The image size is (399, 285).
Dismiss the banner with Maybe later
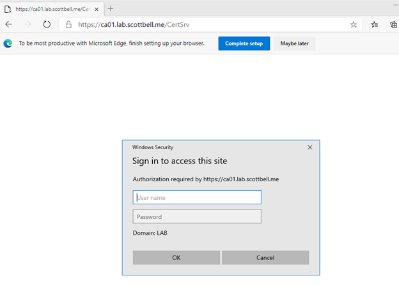pos(294,44)
